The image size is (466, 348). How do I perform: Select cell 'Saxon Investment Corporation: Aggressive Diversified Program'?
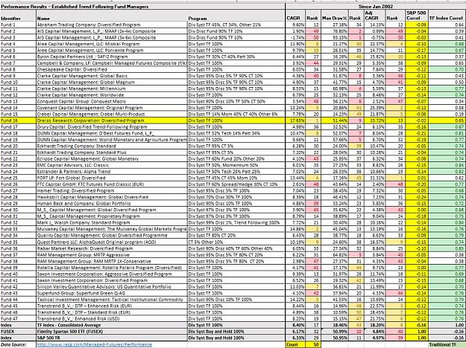[112, 274]
